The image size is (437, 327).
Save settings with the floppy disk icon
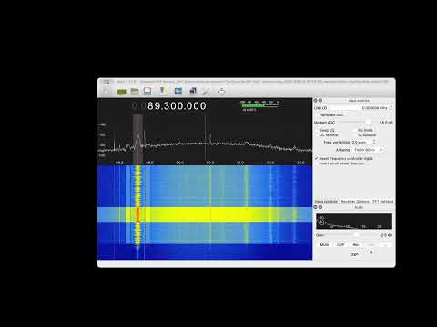[x=147, y=92]
